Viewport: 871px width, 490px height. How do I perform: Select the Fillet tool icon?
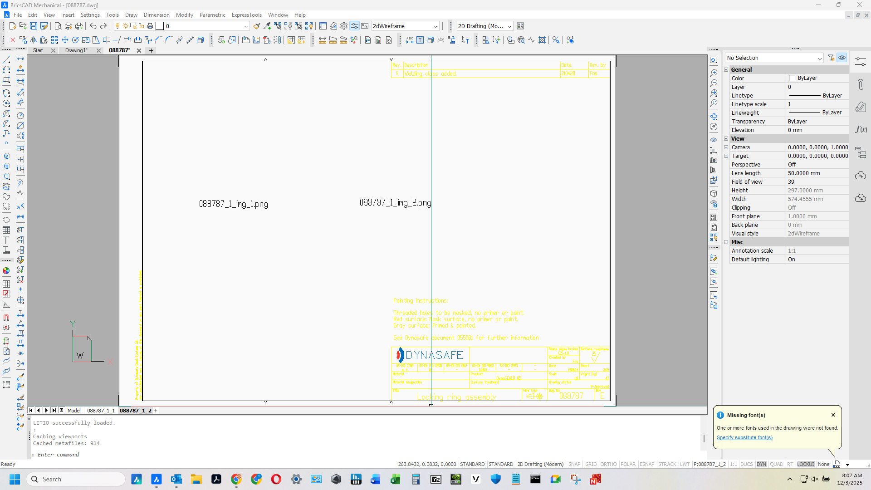[169, 40]
